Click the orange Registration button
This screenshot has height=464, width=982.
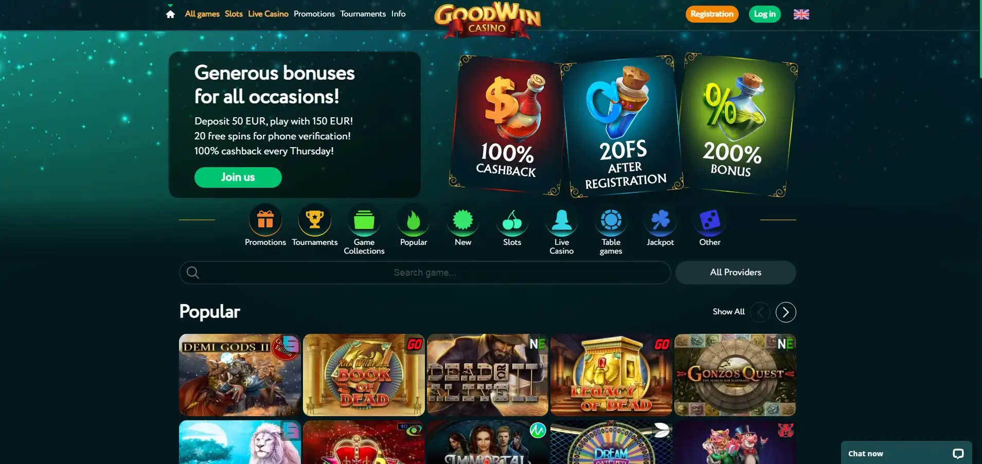(712, 14)
